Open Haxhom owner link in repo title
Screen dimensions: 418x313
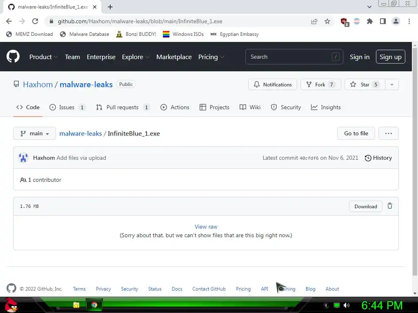(x=38, y=84)
